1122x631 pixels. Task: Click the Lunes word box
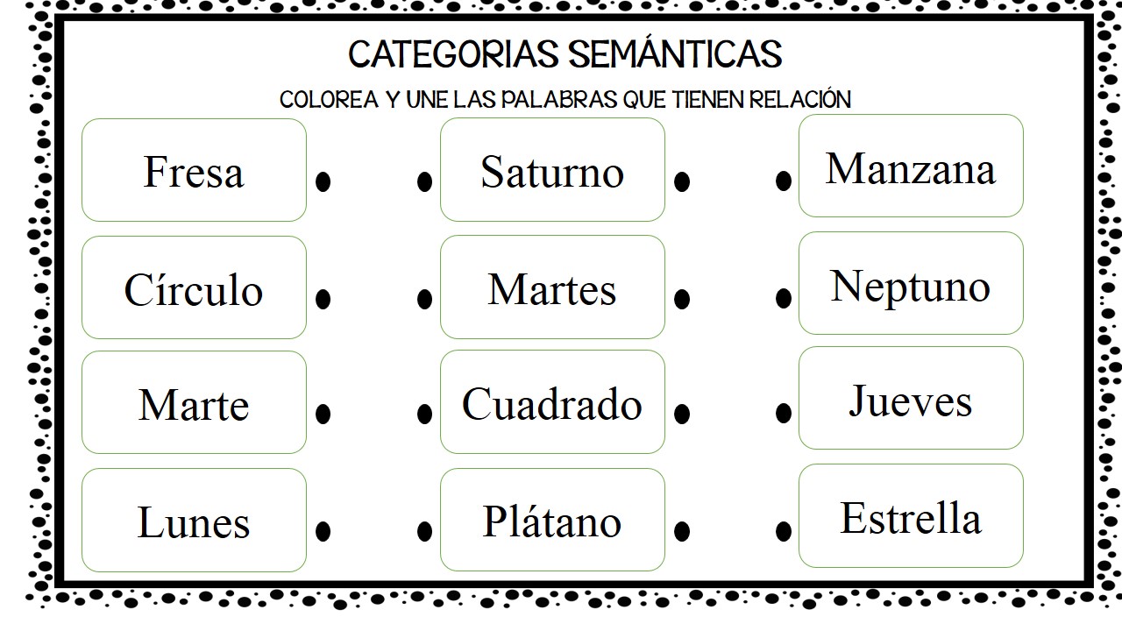[194, 521]
